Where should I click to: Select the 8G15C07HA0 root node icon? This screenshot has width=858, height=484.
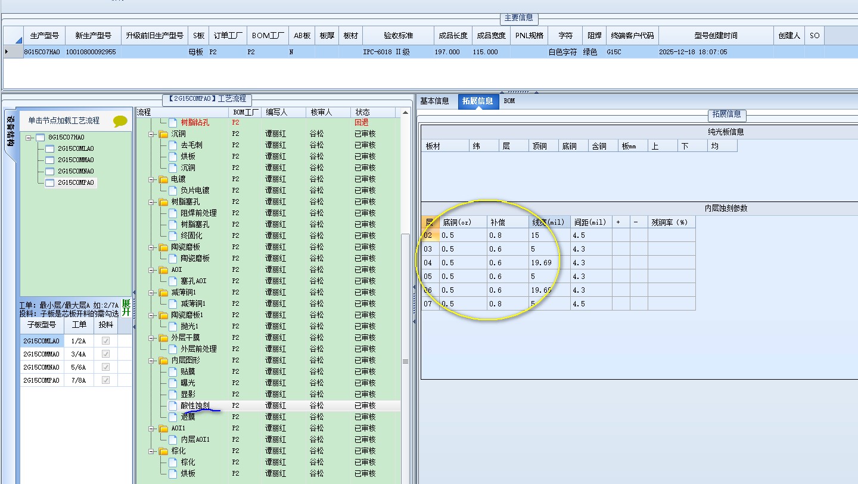coord(40,137)
